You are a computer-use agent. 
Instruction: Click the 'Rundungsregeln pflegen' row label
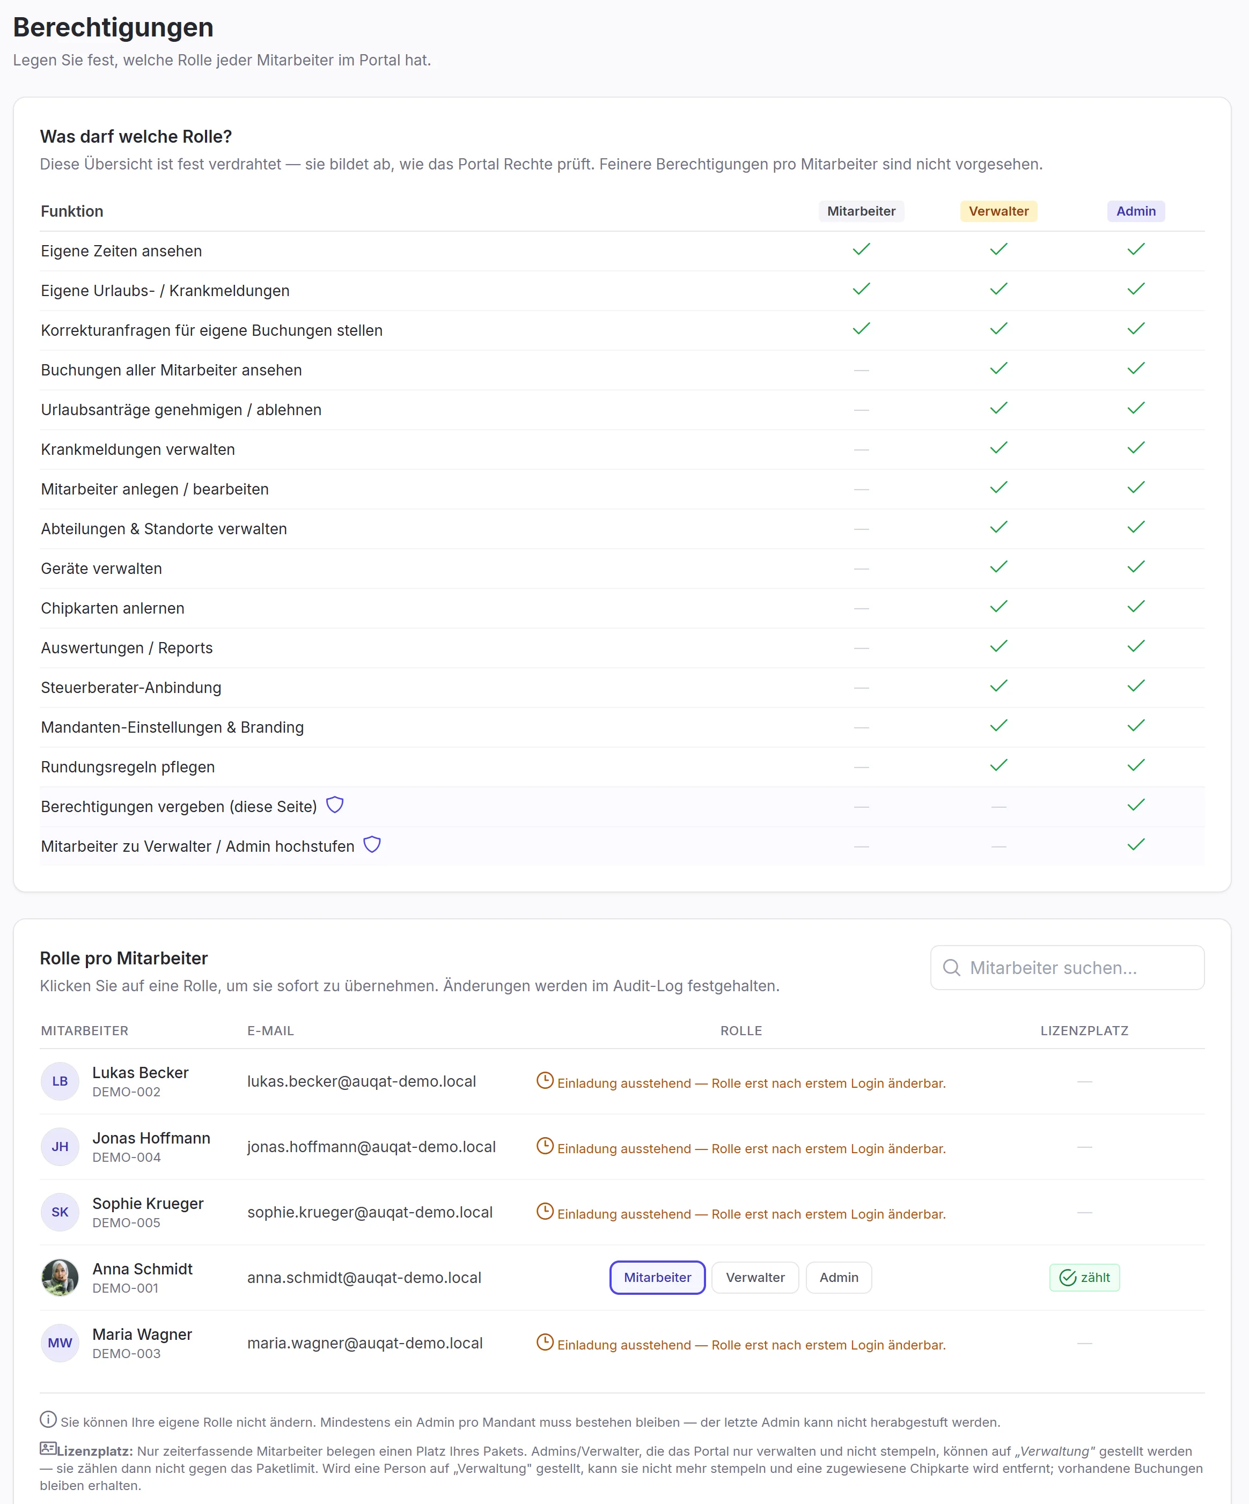tap(128, 767)
